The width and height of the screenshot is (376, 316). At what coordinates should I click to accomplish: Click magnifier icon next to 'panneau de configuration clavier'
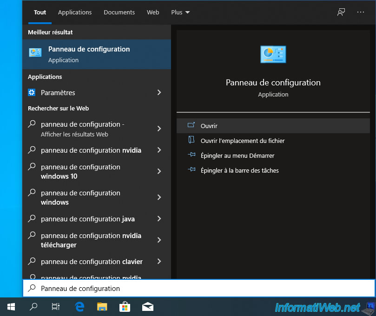tap(32, 261)
